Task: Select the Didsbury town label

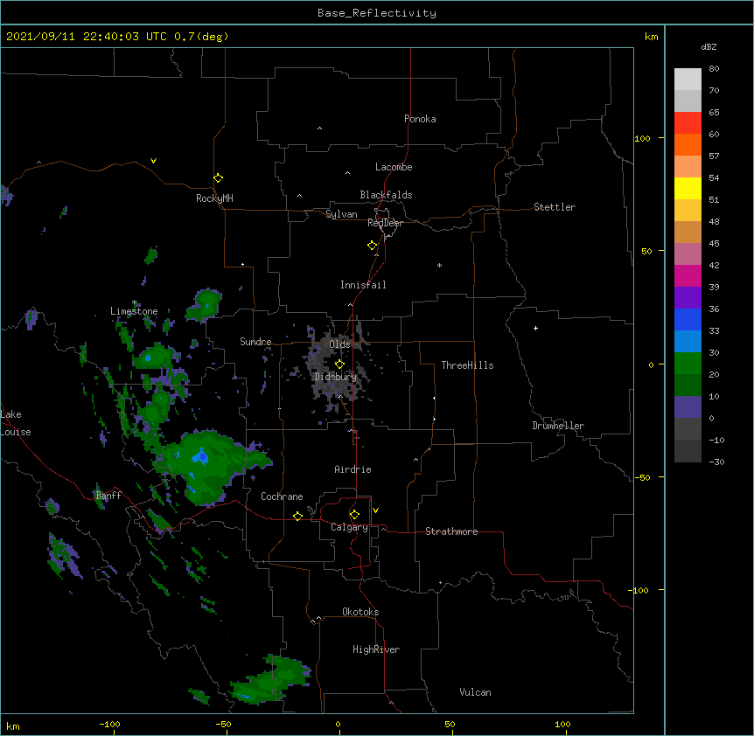Action: [336, 377]
